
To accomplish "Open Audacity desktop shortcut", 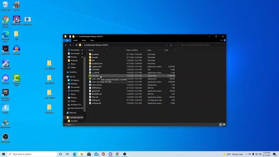I will [17, 50].
